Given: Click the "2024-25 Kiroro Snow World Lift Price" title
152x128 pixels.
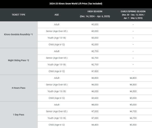Looking at the screenshot, I should pyautogui.click(x=76, y=4).
